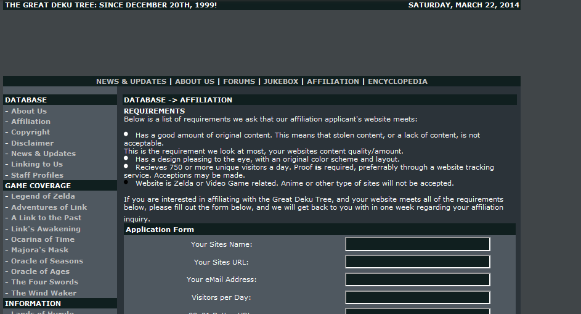The image size is (581, 314).
Task: Open About Us in top navigation
Action: tap(195, 81)
